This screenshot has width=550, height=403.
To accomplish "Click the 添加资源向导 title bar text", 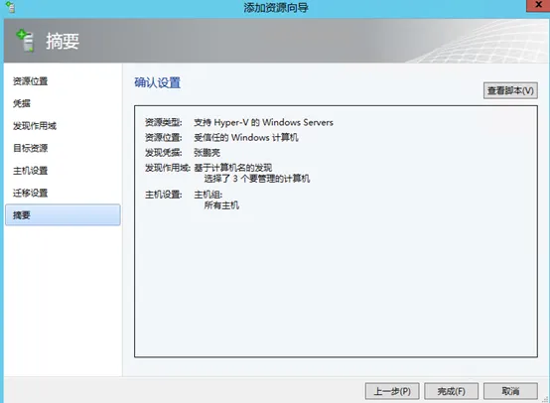I will tap(276, 7).
